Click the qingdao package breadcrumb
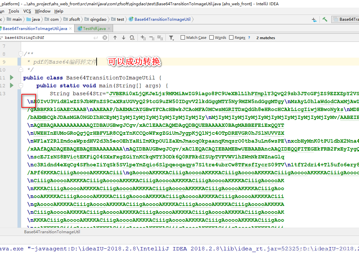Viewport: 359px width, 255px height. pyautogui.click(x=96, y=19)
